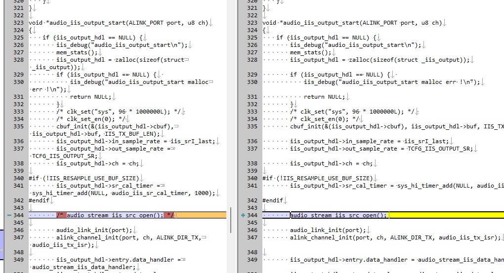The image size is (504, 273).
Task: Click wrapped sys_hi_timer_add continuation in left pane
Action: tap(124, 193)
